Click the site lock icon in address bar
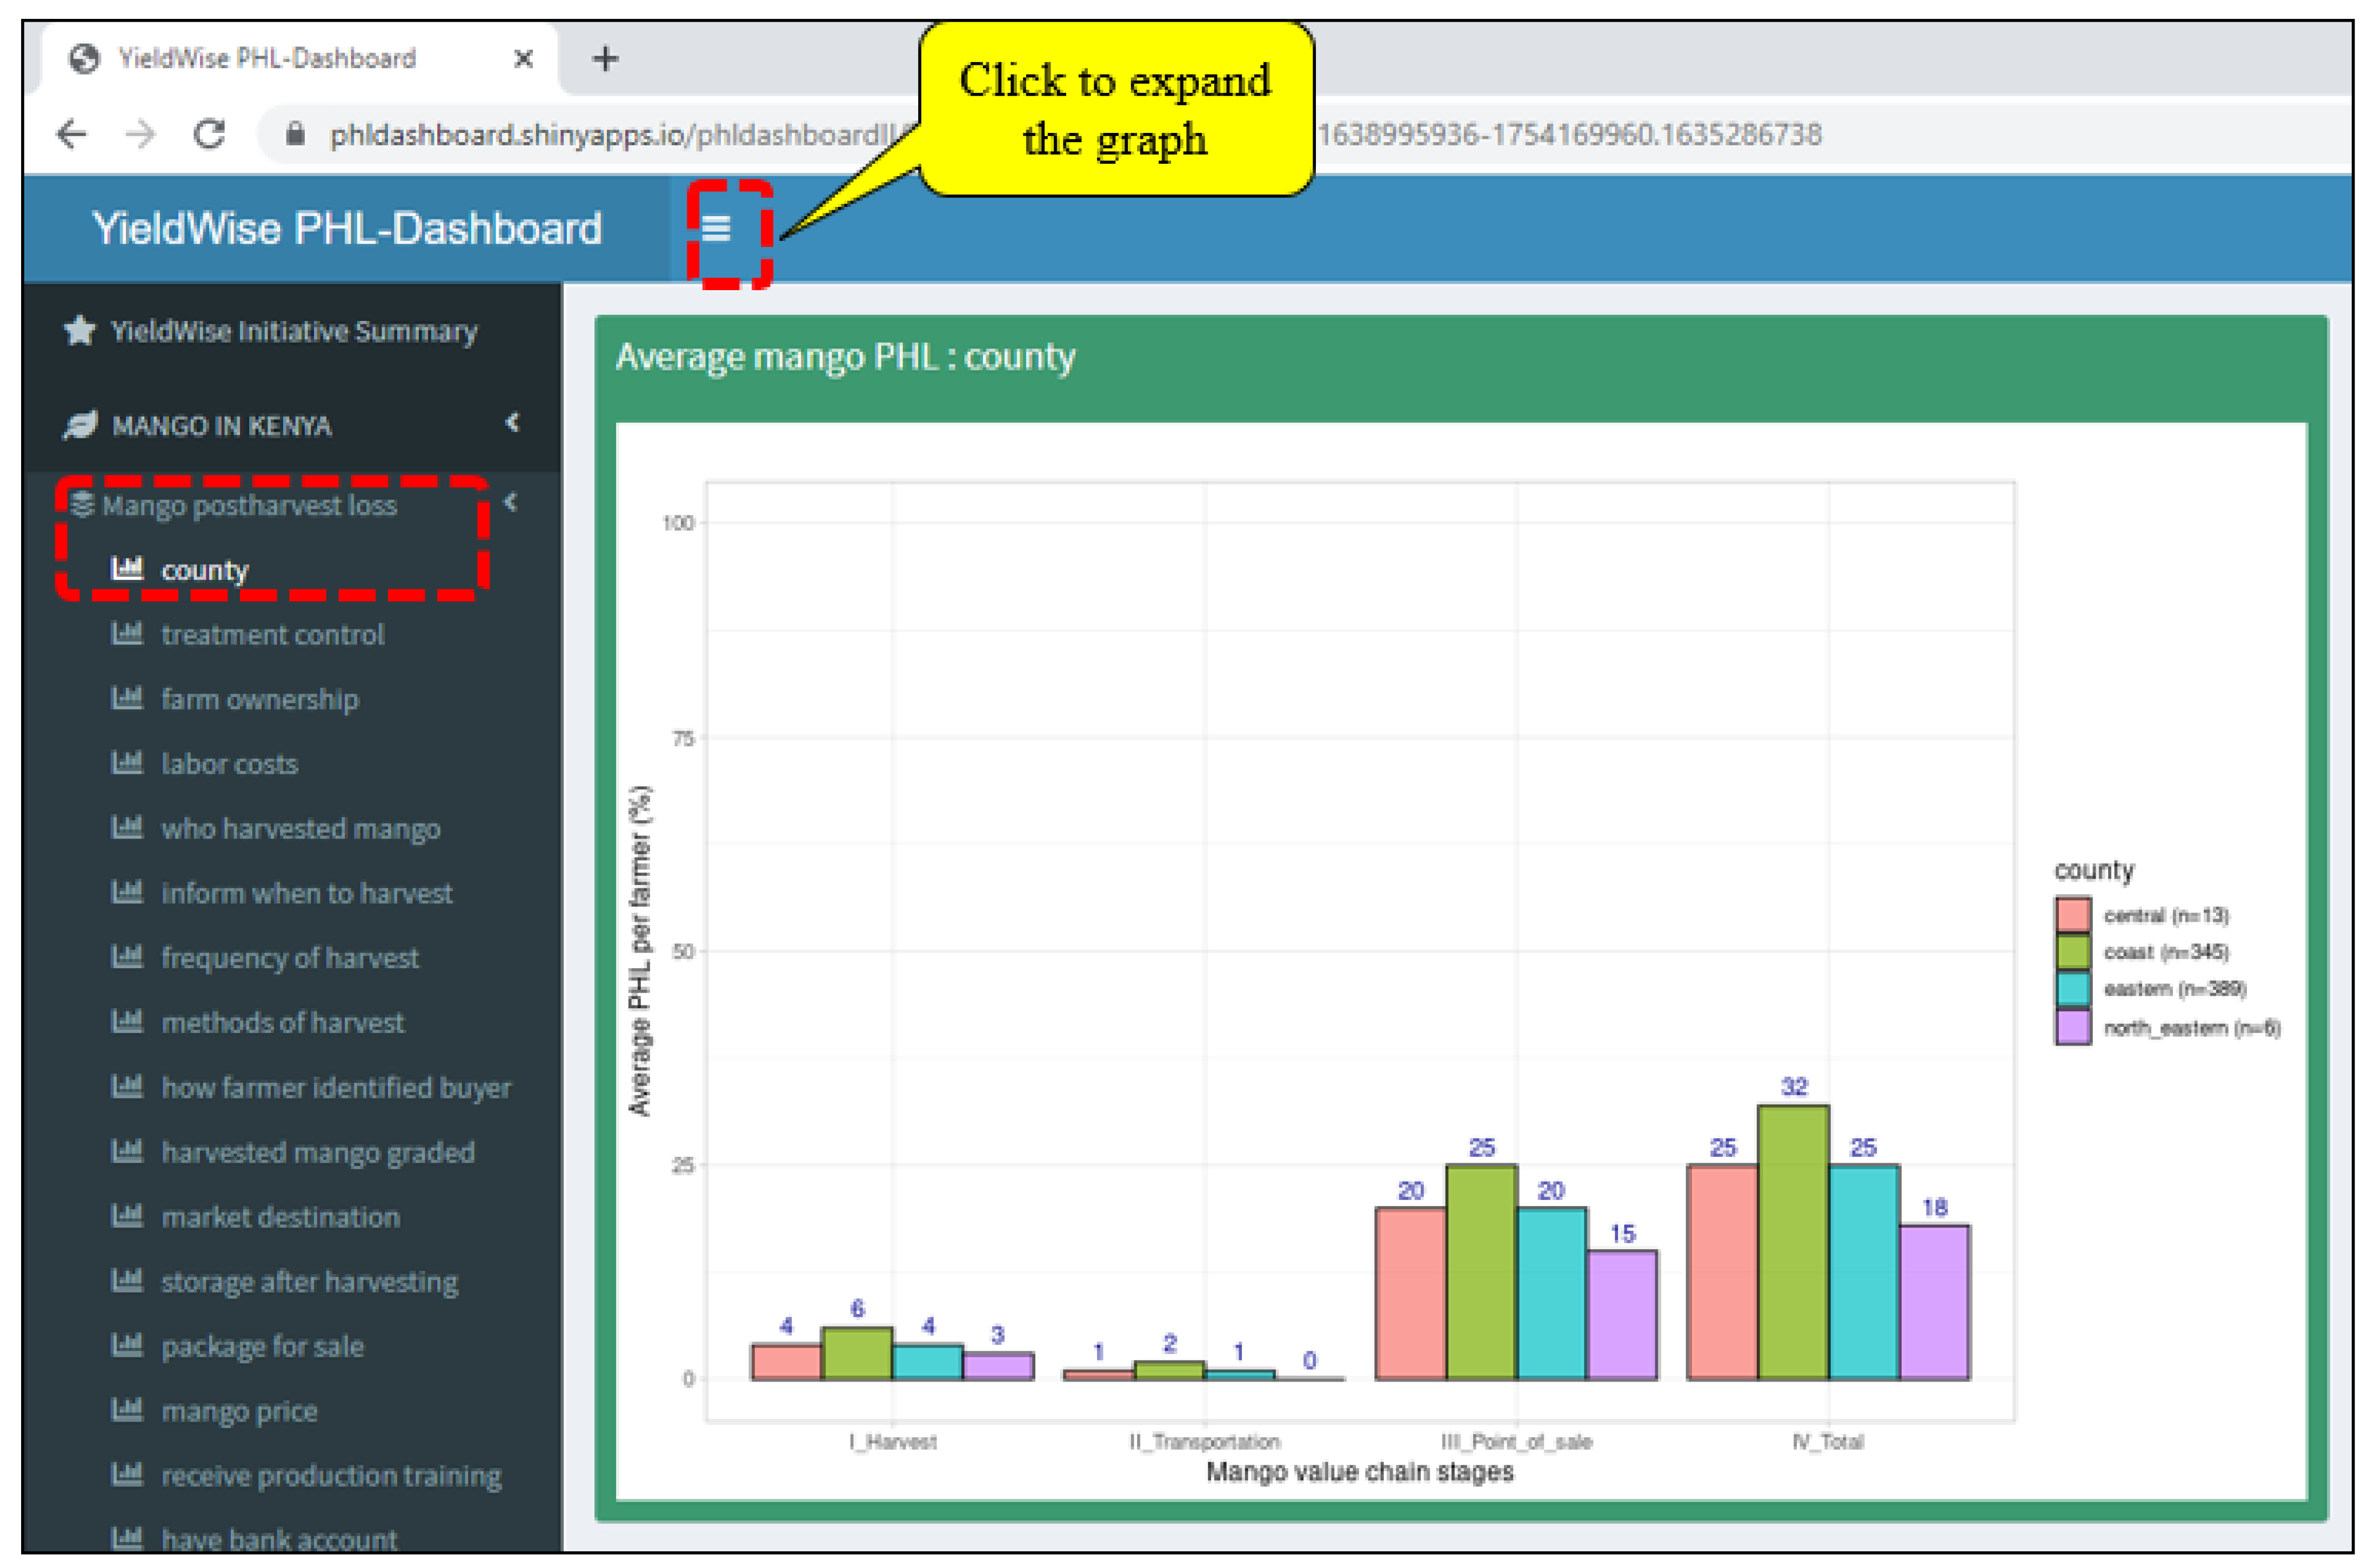This screenshot has height=1568, width=2368. tap(294, 134)
